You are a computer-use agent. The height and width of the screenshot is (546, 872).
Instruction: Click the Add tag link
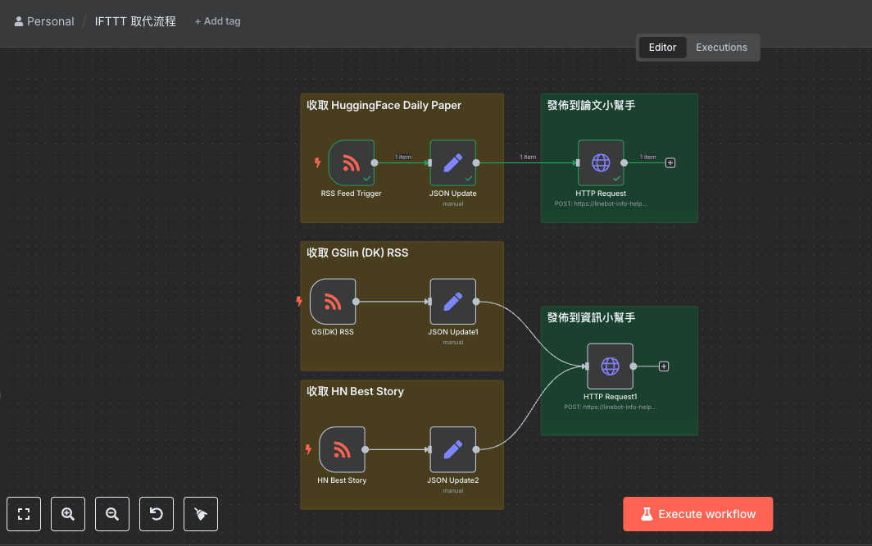click(218, 21)
